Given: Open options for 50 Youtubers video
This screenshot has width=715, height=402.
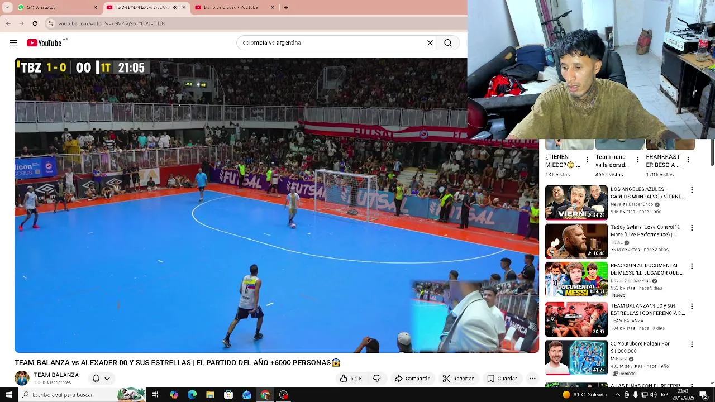Looking at the screenshot, I should pyautogui.click(x=692, y=345).
